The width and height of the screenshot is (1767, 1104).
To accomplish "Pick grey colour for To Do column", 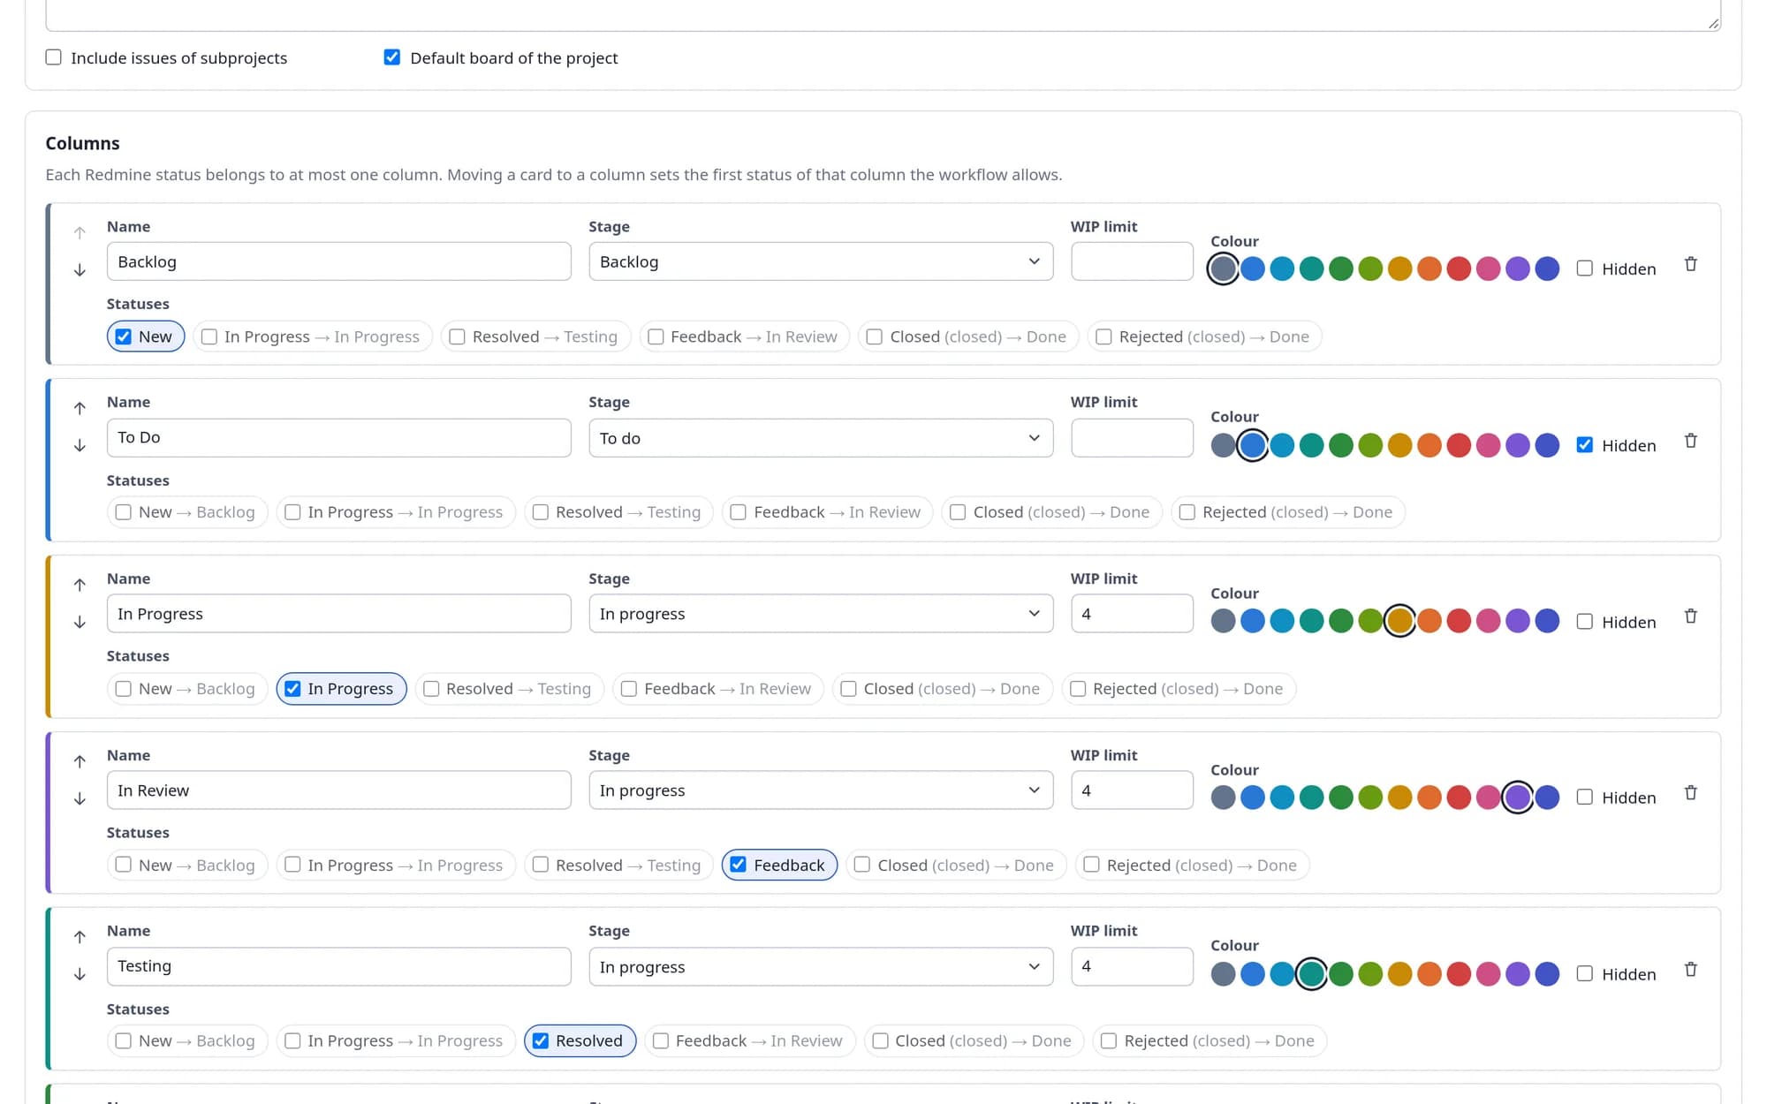I will click(x=1223, y=445).
